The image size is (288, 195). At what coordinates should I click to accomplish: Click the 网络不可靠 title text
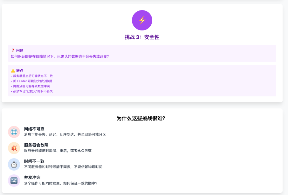click(34, 129)
